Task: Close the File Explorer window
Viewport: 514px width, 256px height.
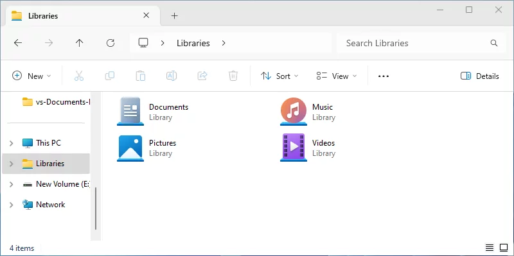Action: pyautogui.click(x=499, y=10)
